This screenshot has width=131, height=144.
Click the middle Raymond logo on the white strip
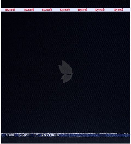65,10
